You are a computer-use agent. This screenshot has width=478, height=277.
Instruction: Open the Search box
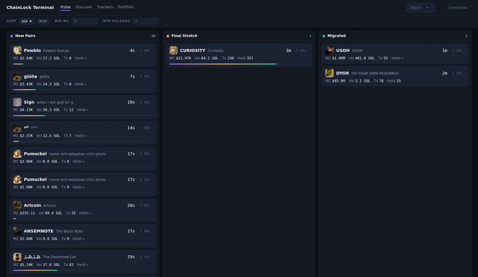420,8
